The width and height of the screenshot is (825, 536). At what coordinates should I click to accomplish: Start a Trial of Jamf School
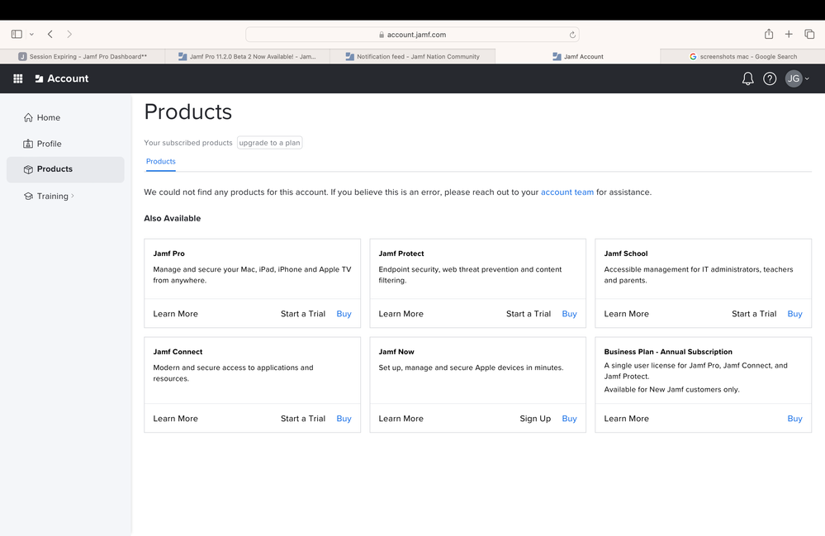754,314
